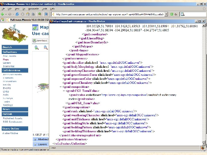Click the Download icon button on map page
The image size is (207, 155).
tap(40, 40)
